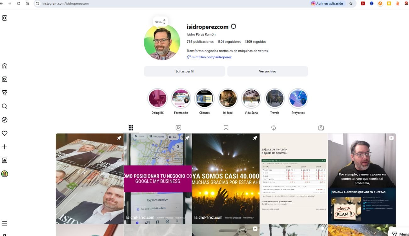Bookmark this page with the star icon

(351, 3)
